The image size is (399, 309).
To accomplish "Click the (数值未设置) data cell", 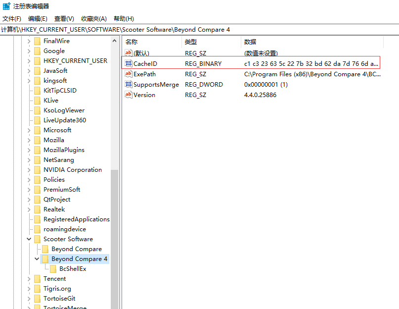I will (261, 53).
